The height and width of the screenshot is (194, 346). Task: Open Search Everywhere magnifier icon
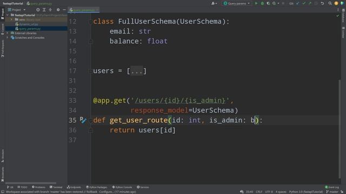(x=330, y=3)
